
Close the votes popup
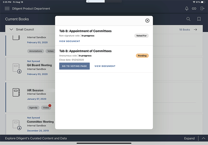pos(147,21)
